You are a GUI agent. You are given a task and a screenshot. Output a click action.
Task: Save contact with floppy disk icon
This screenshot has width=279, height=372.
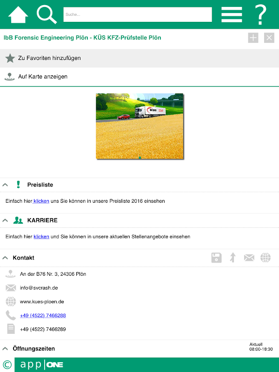click(x=216, y=258)
